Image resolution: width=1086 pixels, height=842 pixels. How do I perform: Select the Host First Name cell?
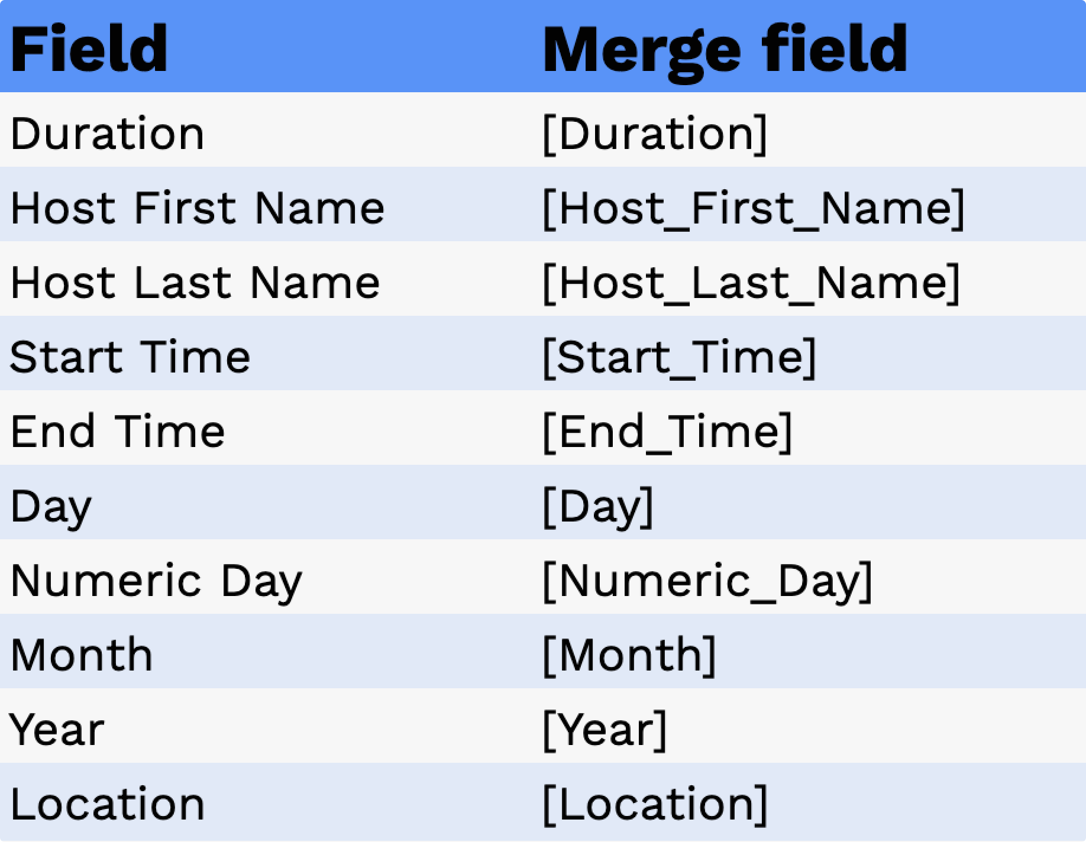point(198,208)
